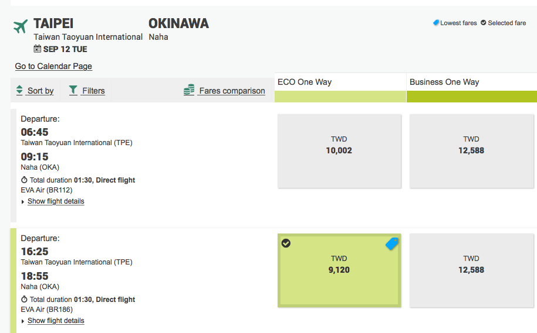Choose the TWD 12,588 business fare for 16:25
537x333 pixels.
point(471,270)
